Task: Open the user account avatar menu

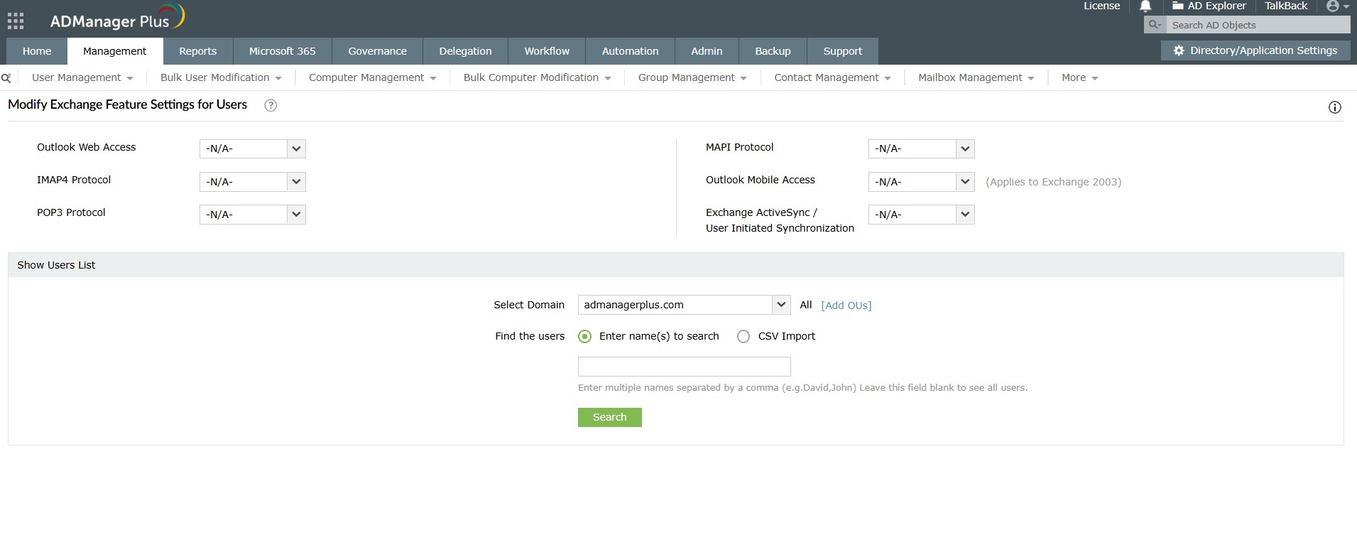Action: (x=1337, y=6)
